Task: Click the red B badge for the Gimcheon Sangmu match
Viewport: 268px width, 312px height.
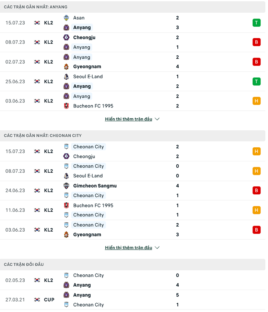Action: click(x=256, y=190)
